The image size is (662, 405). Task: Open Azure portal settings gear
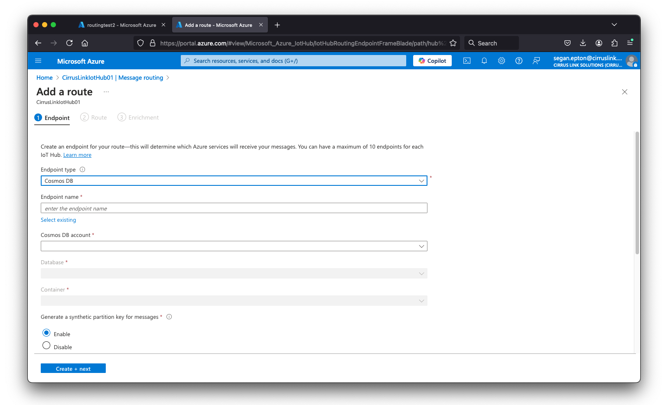click(x=502, y=61)
